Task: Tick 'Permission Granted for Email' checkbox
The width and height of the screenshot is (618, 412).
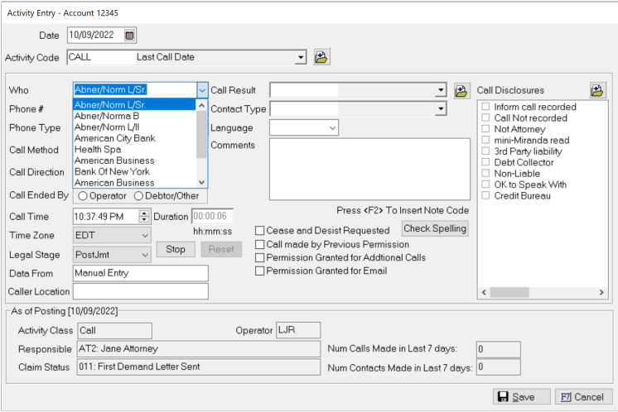Action: [x=260, y=271]
